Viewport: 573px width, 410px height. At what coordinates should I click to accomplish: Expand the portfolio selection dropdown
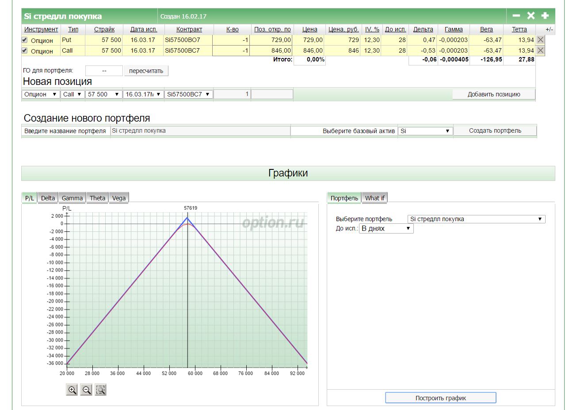476,219
